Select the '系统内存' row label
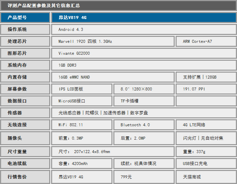The image size is (237, 184). point(25,65)
